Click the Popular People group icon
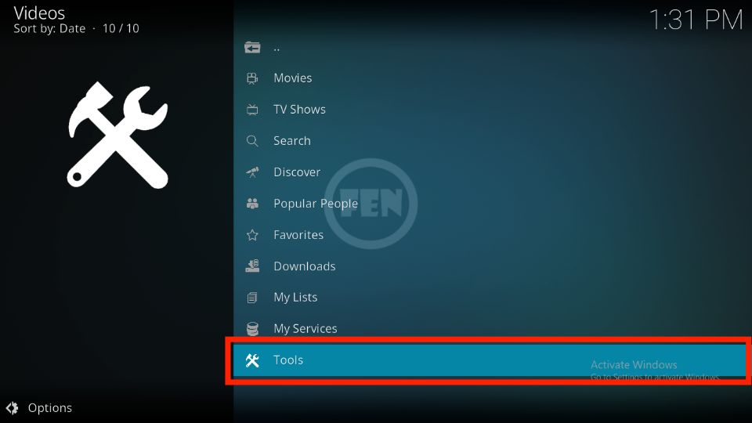This screenshot has width=752, height=423. (x=252, y=204)
